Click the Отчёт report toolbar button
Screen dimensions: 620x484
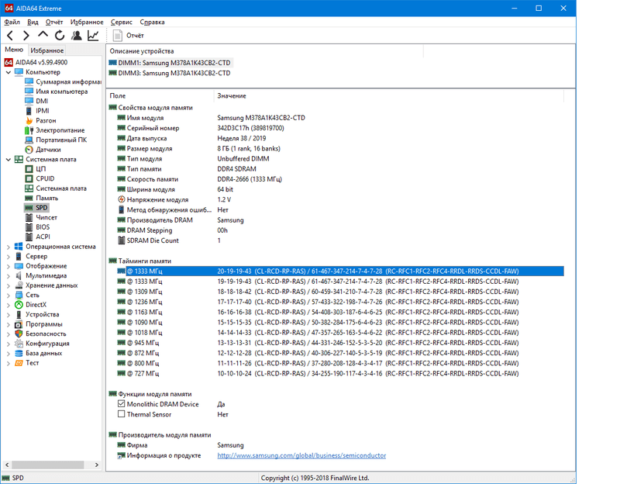[x=128, y=36]
